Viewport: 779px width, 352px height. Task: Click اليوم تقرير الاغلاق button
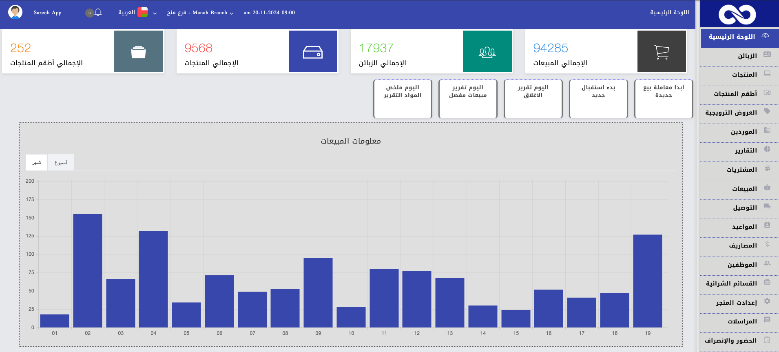533,99
